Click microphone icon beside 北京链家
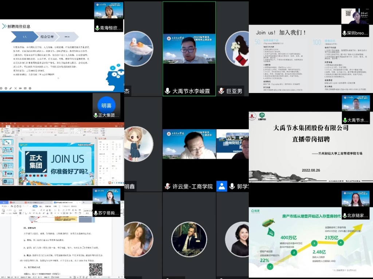This screenshot has height=279, width=373. tap(345, 215)
